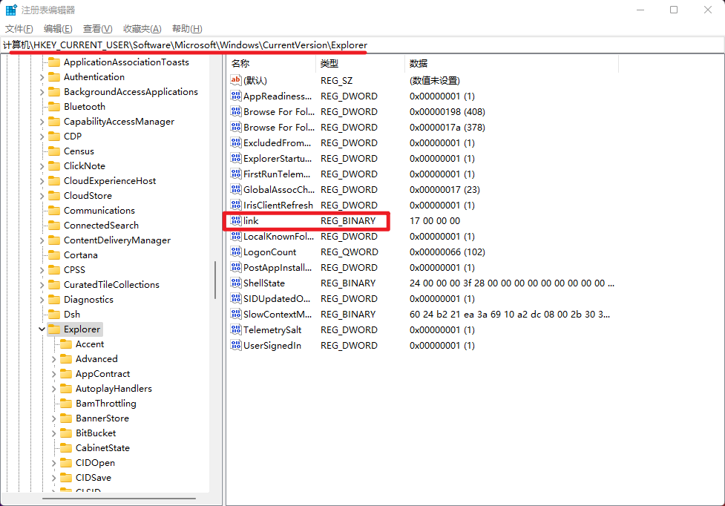Click the binary icon beside ShellState
The height and width of the screenshot is (506, 725).
point(236,283)
